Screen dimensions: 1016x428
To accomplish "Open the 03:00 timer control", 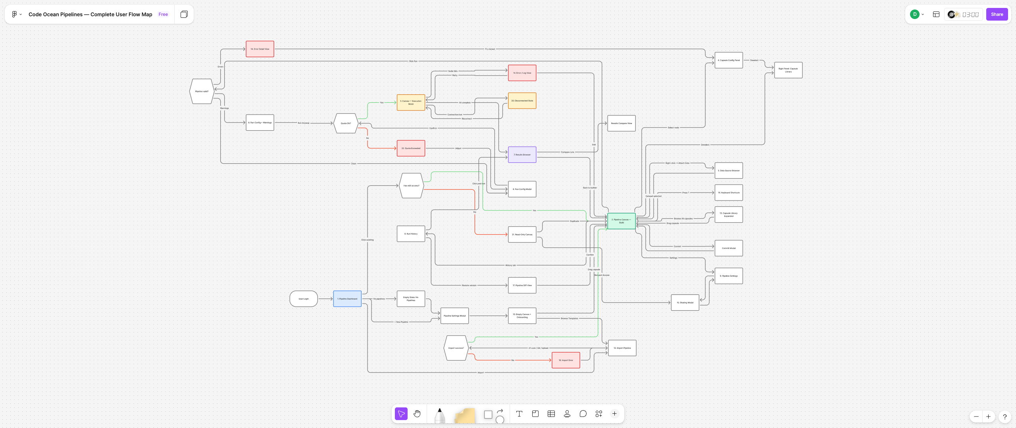I will pos(970,14).
